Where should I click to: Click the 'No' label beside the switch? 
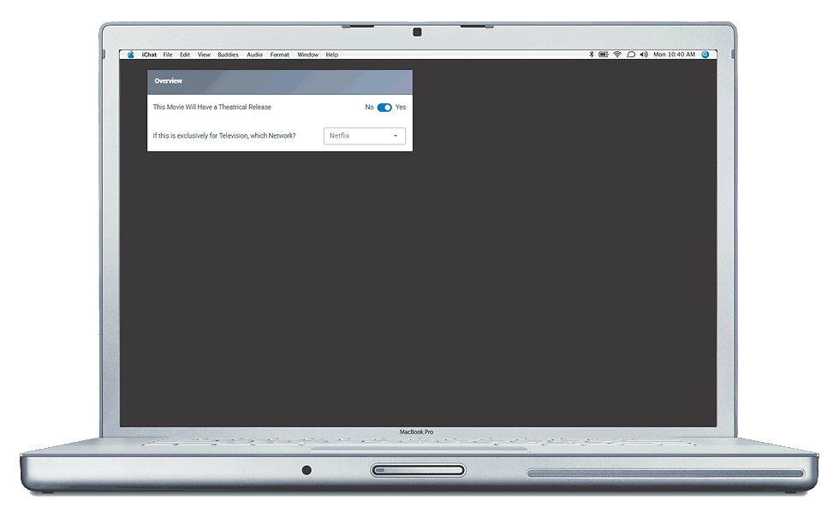click(x=369, y=108)
